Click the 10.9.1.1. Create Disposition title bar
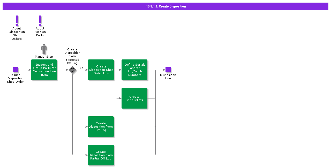The image size is (331, 168). (165, 6)
